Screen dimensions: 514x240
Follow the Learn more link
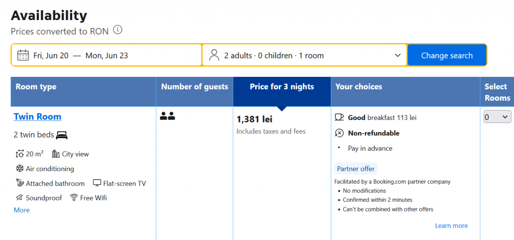point(451,226)
